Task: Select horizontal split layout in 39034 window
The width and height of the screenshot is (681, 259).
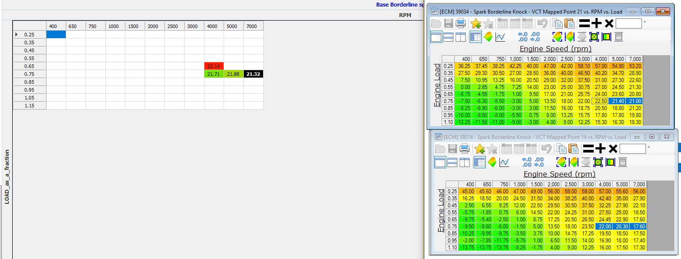Action: point(448,37)
